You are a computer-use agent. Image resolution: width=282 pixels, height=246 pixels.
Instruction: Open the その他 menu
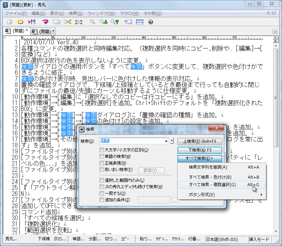(153, 13)
